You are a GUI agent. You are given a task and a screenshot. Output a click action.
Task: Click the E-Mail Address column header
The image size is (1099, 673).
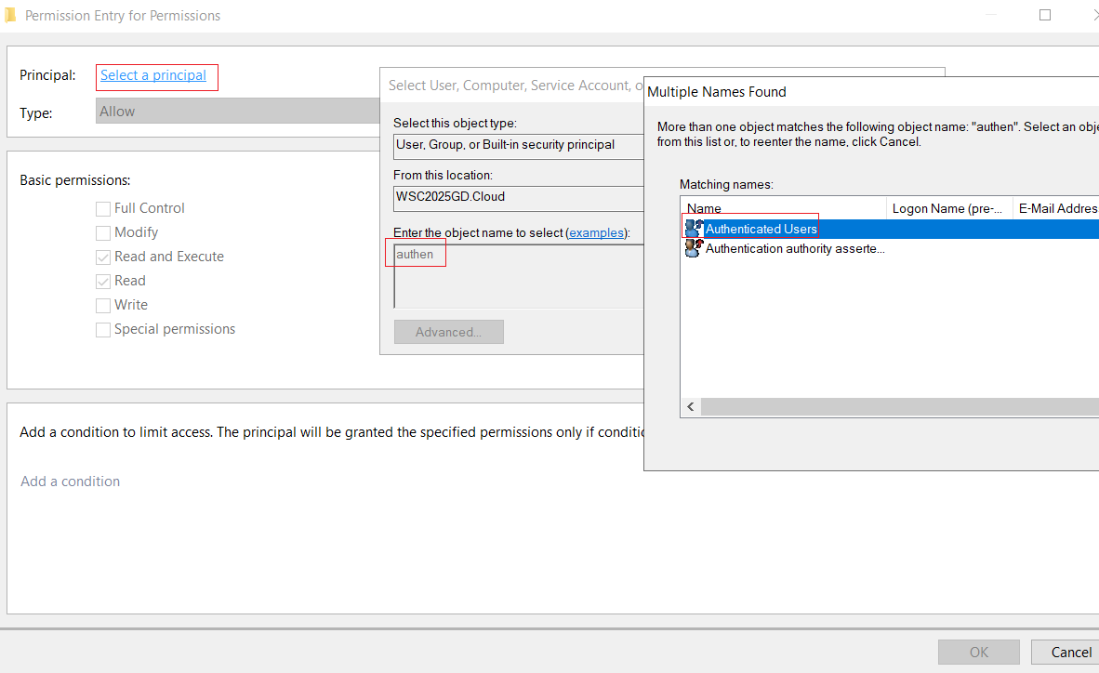(x=1056, y=208)
